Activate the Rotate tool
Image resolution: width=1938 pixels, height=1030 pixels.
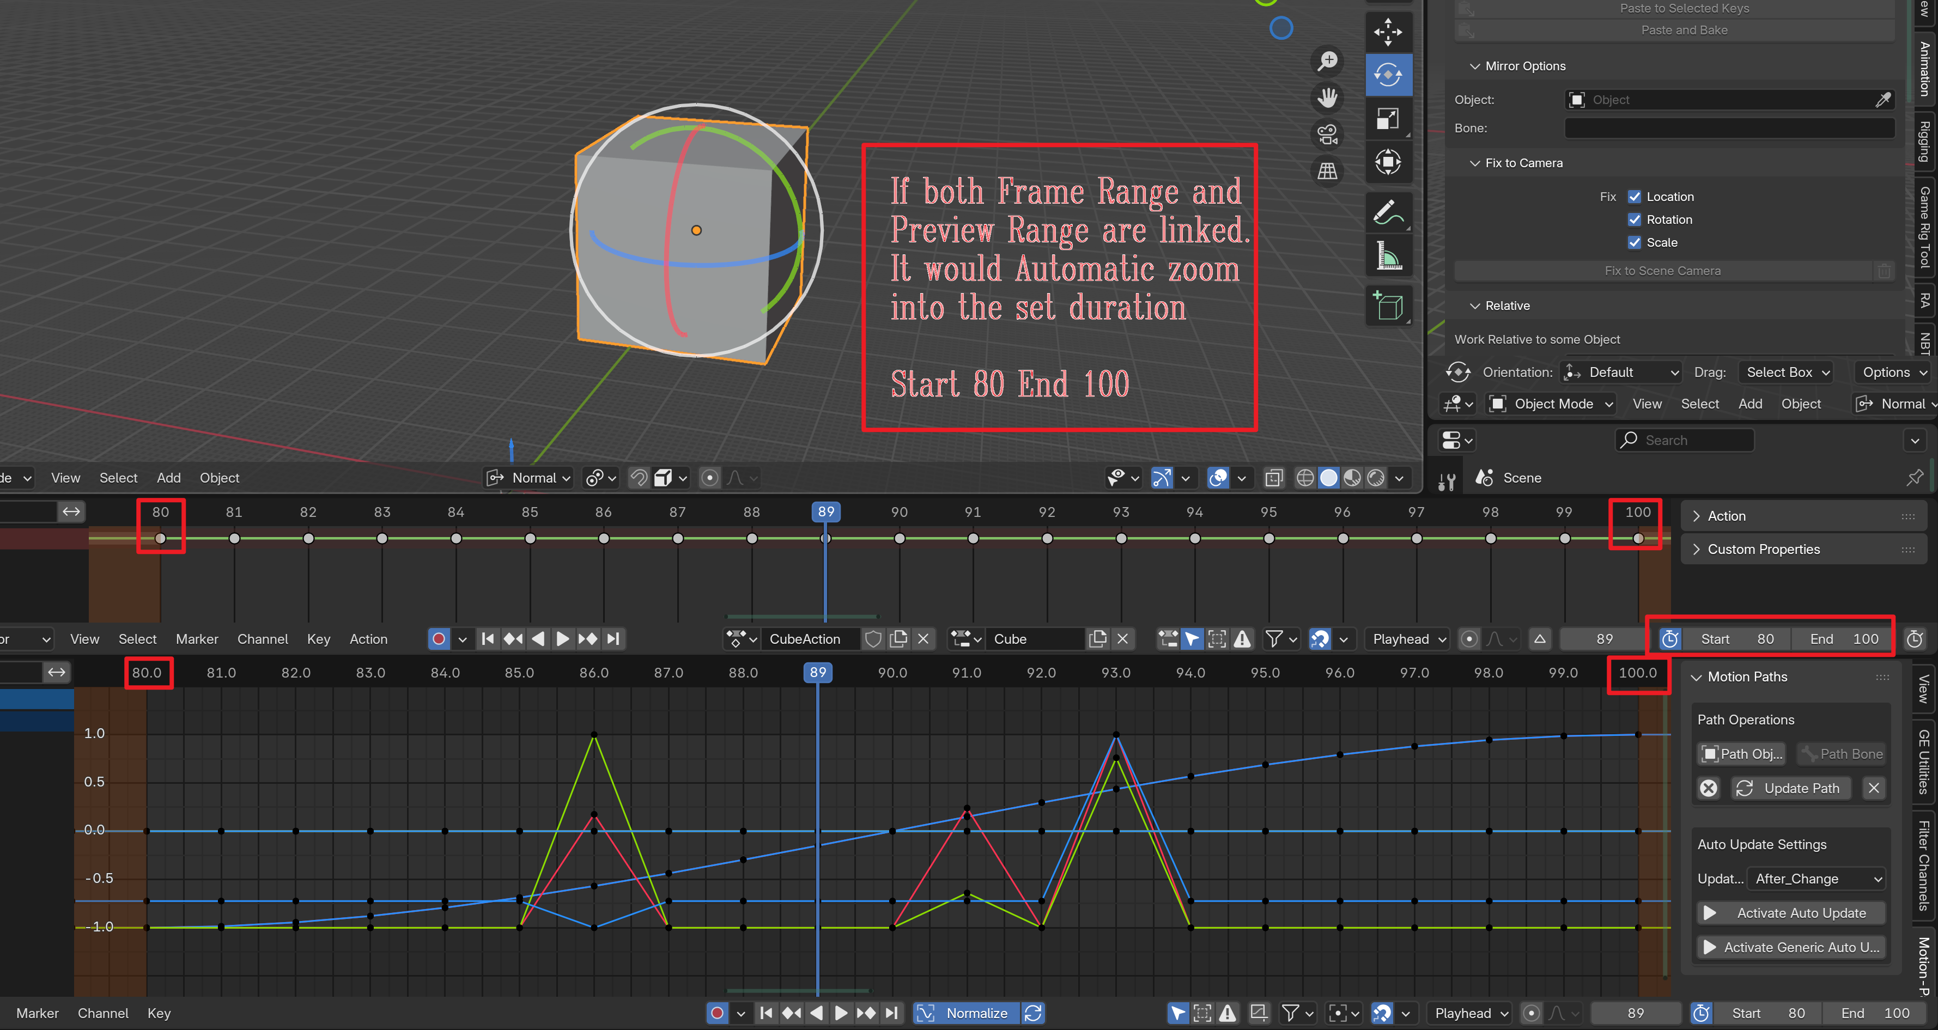pyautogui.click(x=1388, y=75)
